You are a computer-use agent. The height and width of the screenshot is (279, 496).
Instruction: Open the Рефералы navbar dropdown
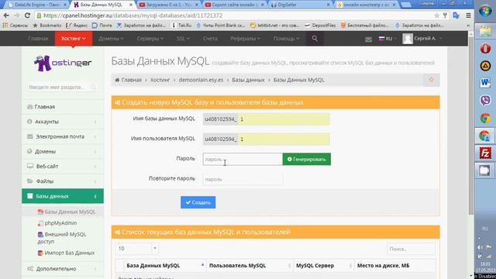(x=245, y=39)
